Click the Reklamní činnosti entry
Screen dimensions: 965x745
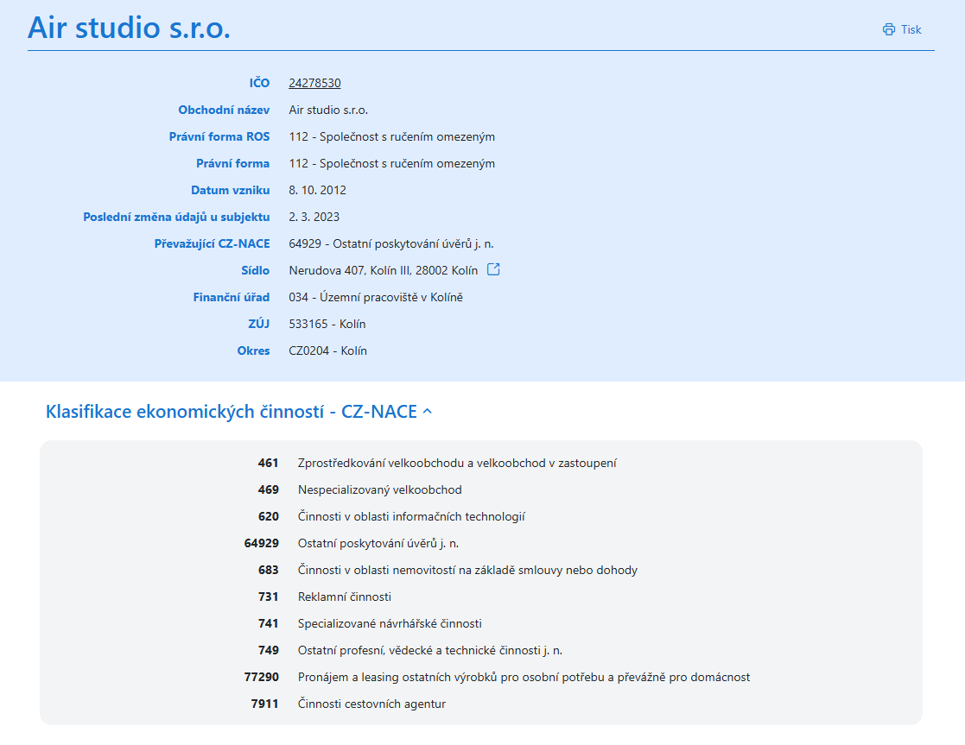pyautogui.click(x=345, y=597)
